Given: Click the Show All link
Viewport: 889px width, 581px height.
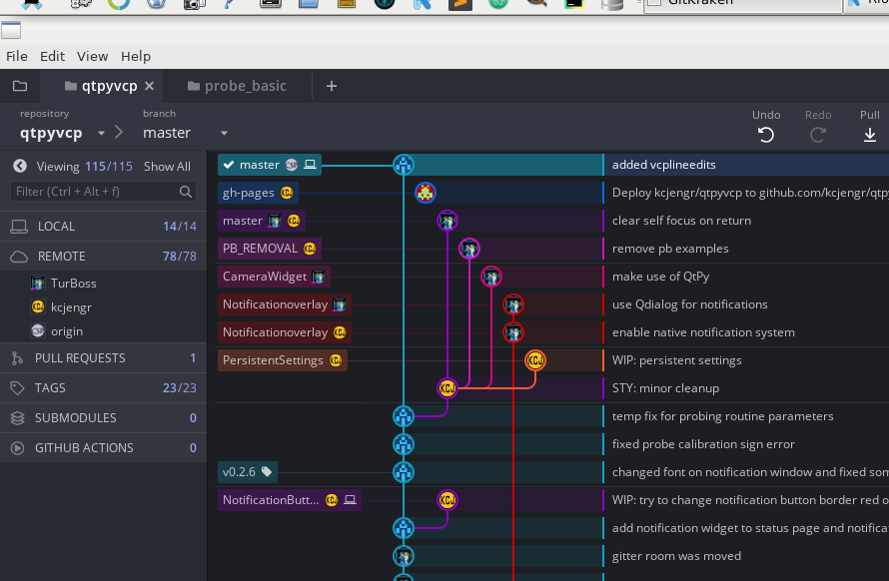Looking at the screenshot, I should click(167, 167).
